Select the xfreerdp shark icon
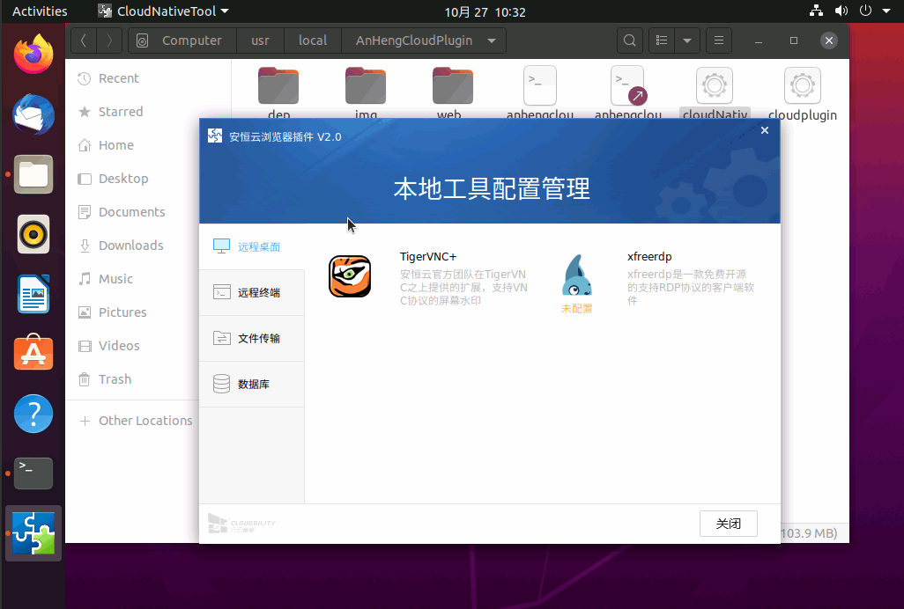 576,275
